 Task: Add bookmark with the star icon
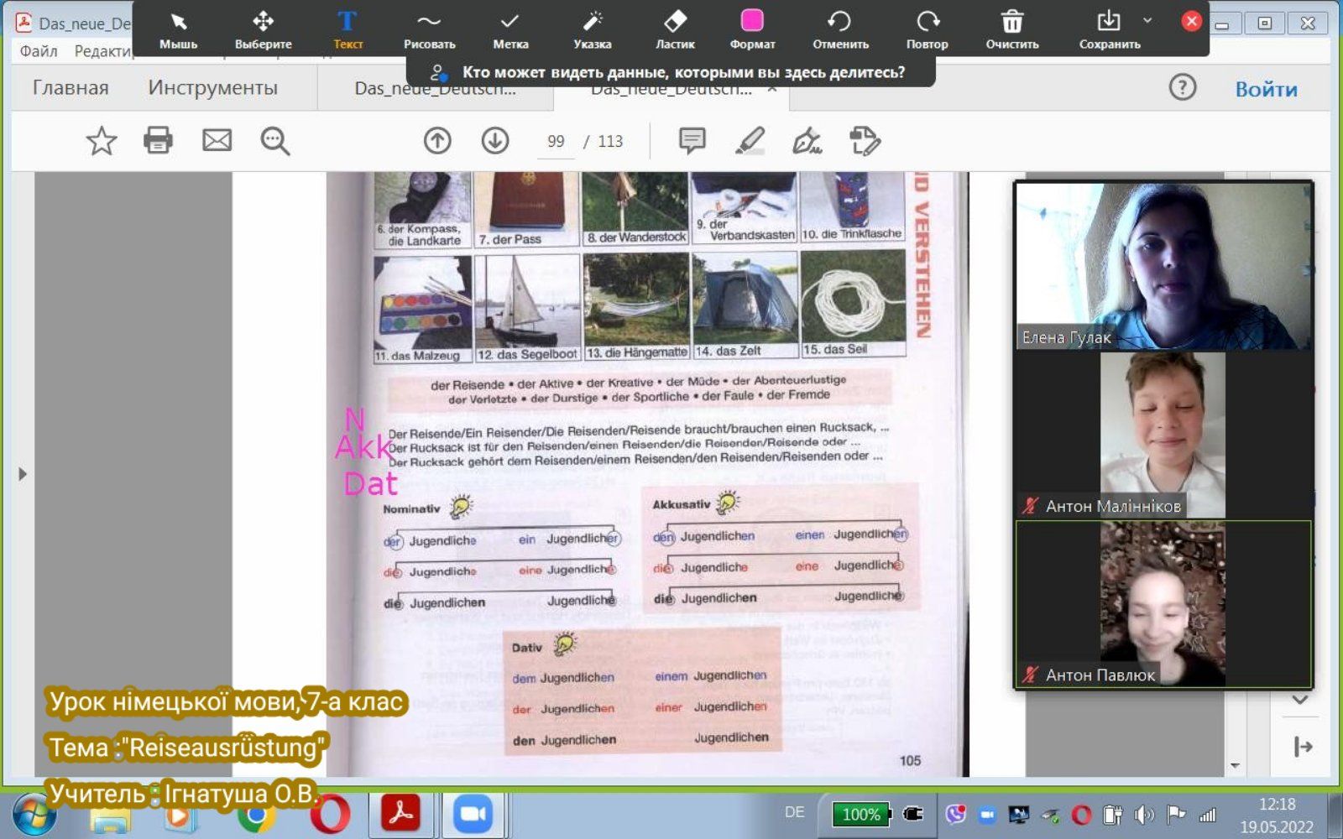[102, 141]
